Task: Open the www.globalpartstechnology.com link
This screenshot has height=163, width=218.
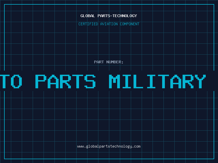Action: (x=109, y=146)
